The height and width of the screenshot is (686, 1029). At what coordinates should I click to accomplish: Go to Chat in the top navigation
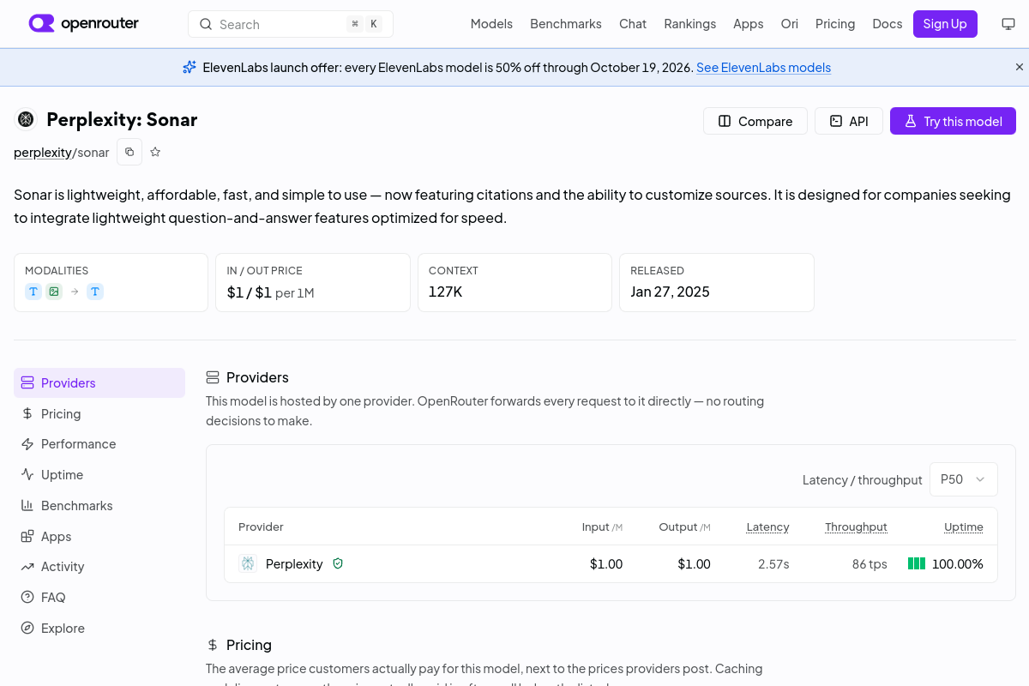633,24
